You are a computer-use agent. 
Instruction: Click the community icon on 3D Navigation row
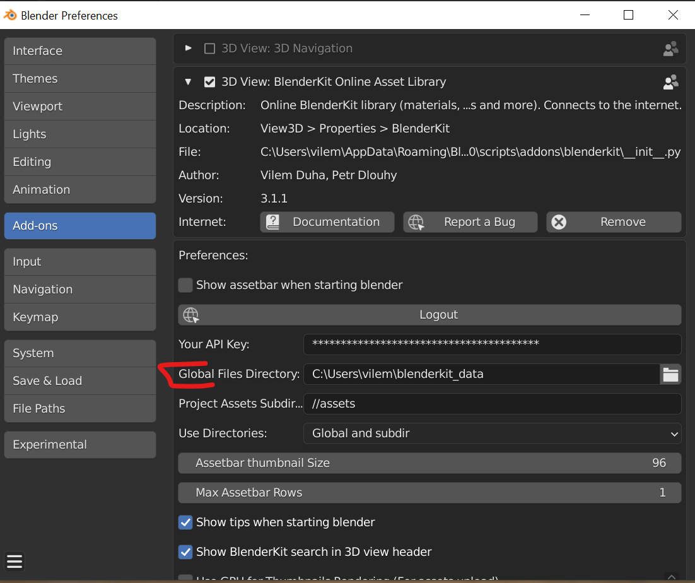coord(670,48)
